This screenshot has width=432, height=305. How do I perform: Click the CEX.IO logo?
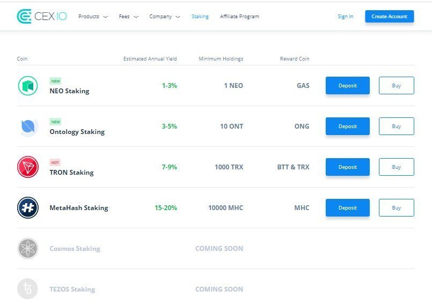[42, 16]
